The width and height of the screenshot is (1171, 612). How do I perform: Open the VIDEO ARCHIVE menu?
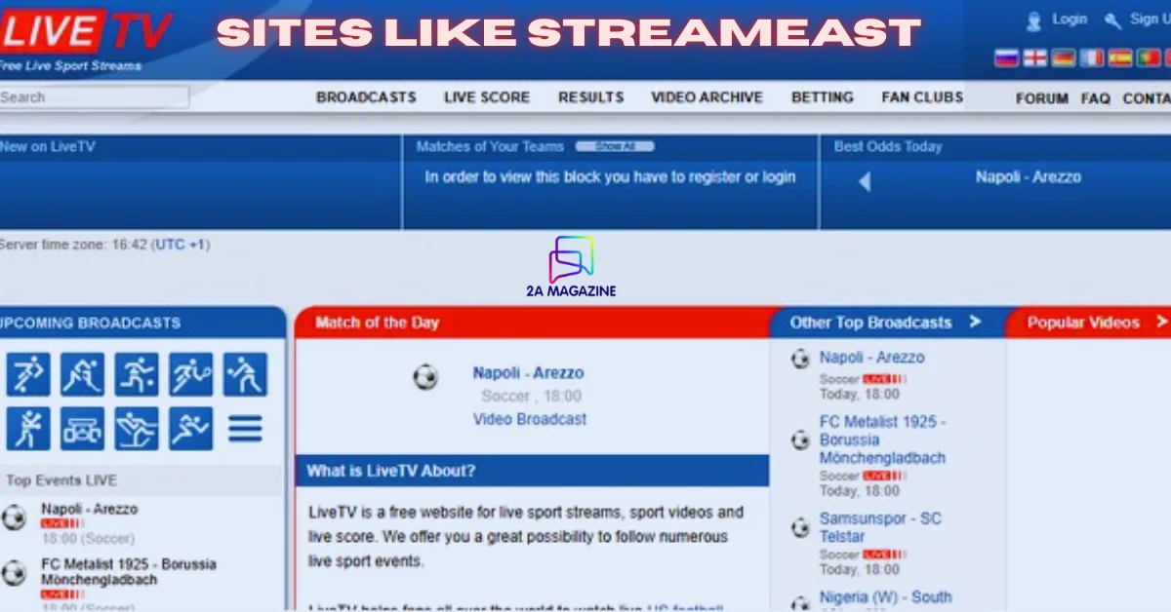[x=707, y=97]
